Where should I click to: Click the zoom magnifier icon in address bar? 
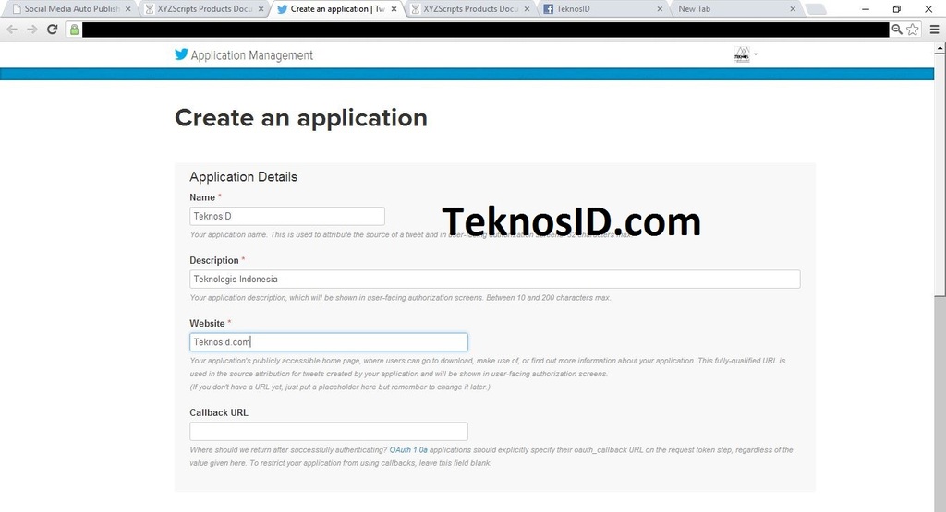tap(897, 30)
